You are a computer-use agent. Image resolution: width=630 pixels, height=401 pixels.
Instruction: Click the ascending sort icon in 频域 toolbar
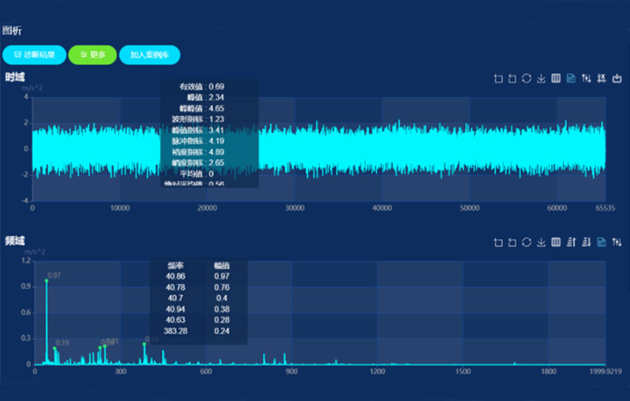click(571, 243)
